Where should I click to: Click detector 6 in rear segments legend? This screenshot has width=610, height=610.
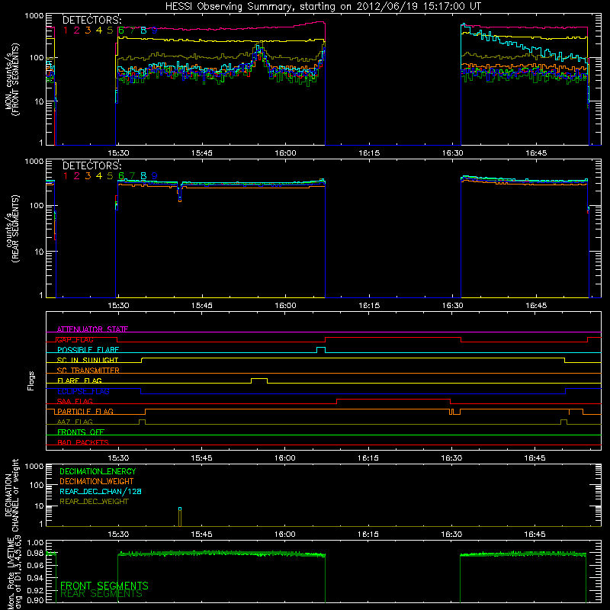121,176
